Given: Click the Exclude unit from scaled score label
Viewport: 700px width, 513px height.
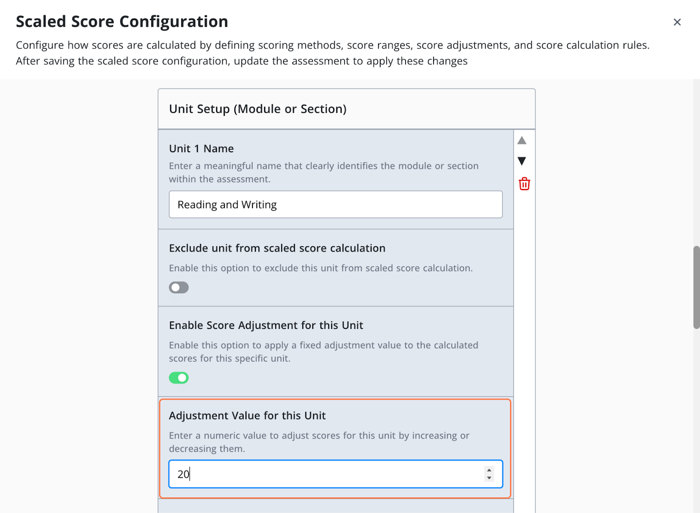Looking at the screenshot, I should click(x=277, y=248).
